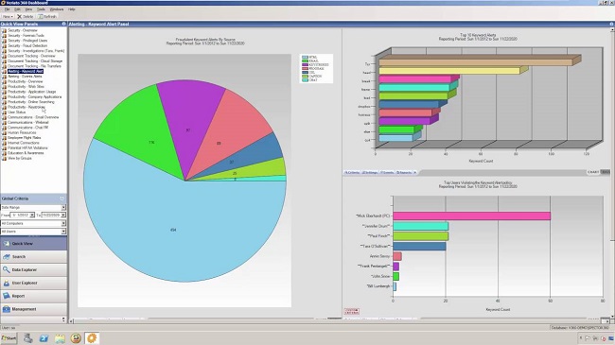Viewport: 615px width, 345px height.
Task: Open the Criteria tab under top chart
Action: [352, 172]
